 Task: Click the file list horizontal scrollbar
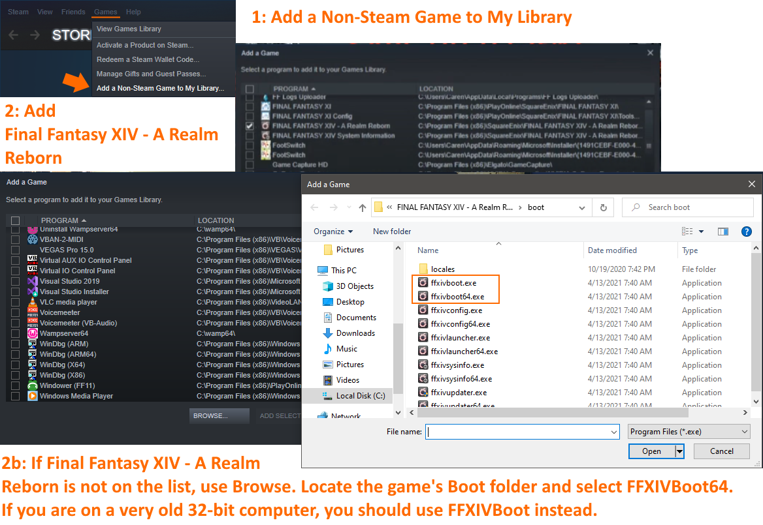[552, 412]
